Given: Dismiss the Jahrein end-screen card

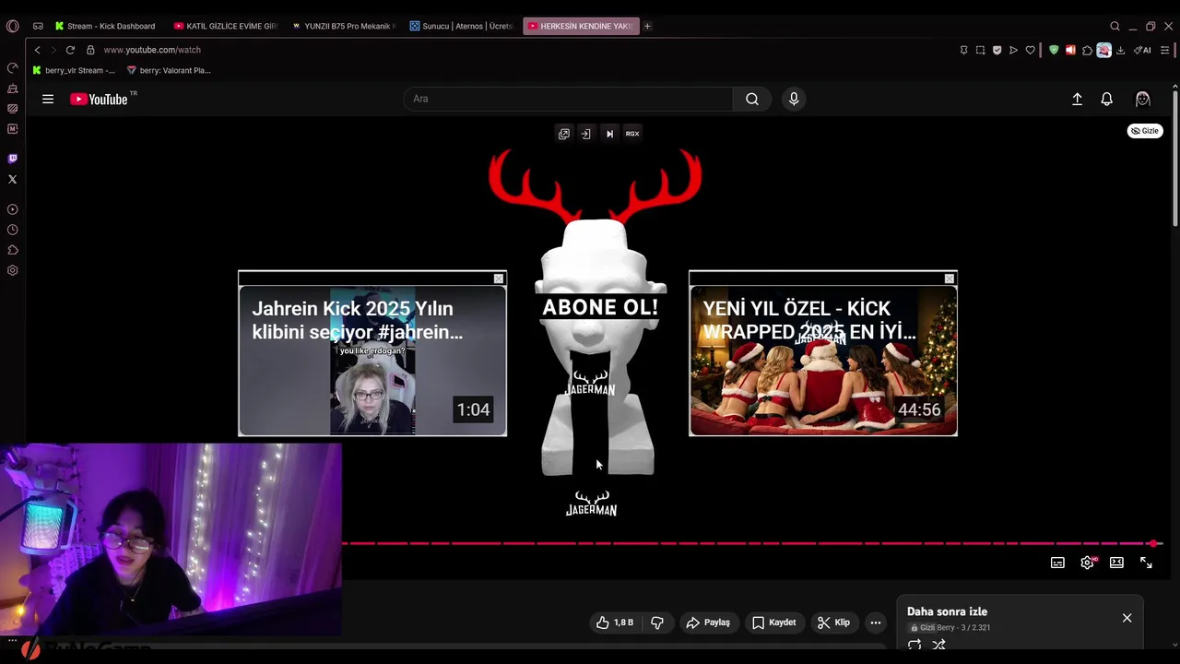Looking at the screenshot, I should click(499, 279).
